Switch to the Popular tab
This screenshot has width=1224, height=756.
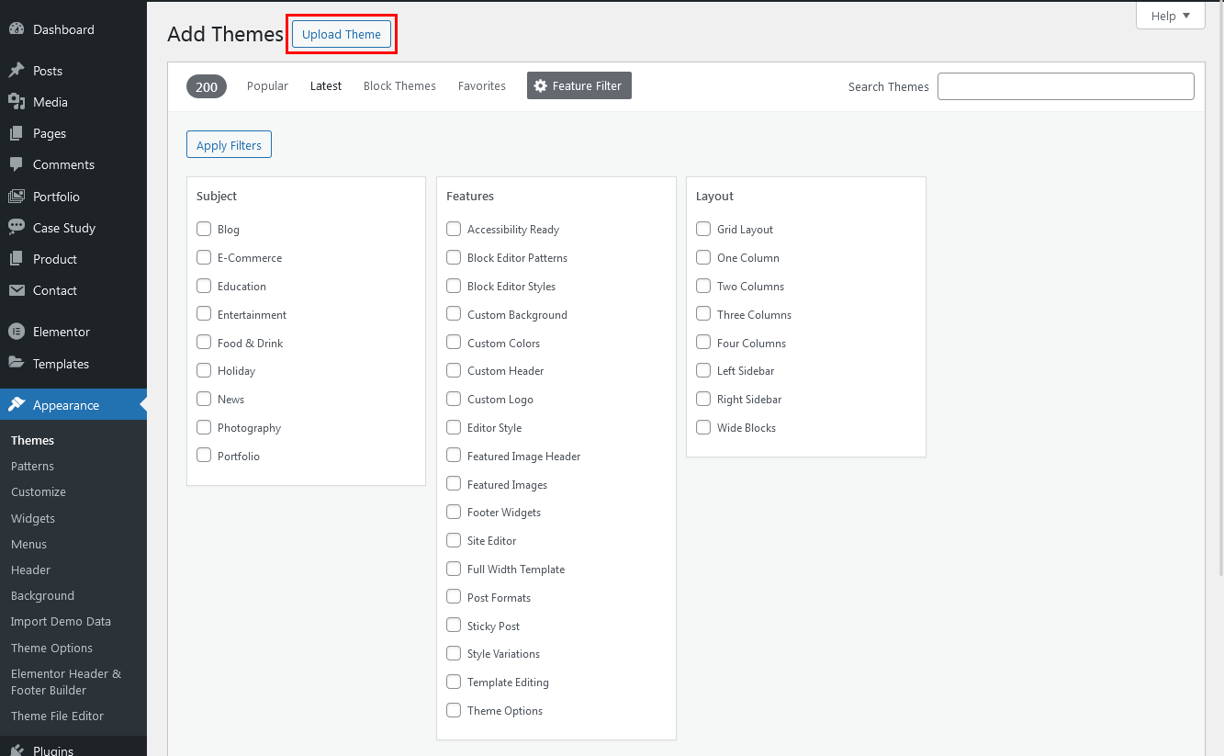(267, 85)
